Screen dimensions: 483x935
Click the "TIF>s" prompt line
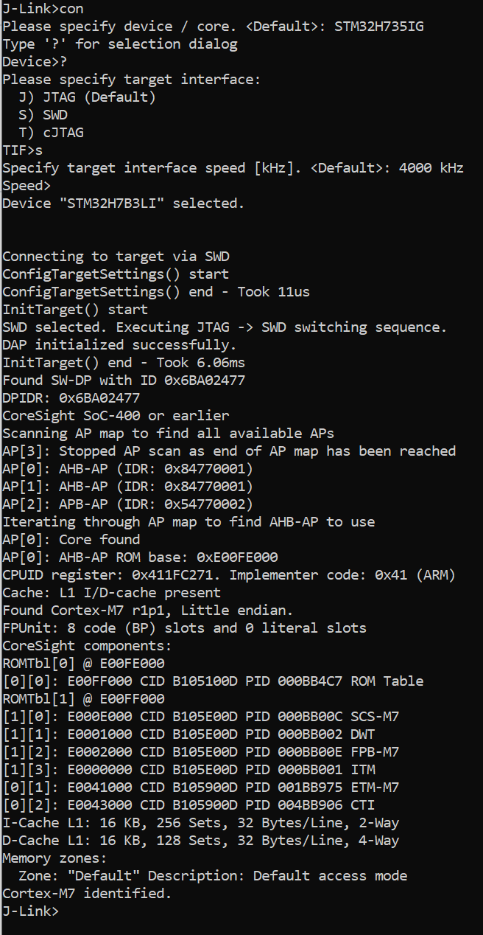coord(23,150)
